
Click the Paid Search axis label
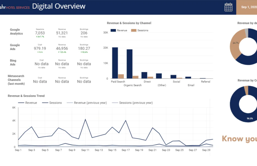[x=118, y=82]
